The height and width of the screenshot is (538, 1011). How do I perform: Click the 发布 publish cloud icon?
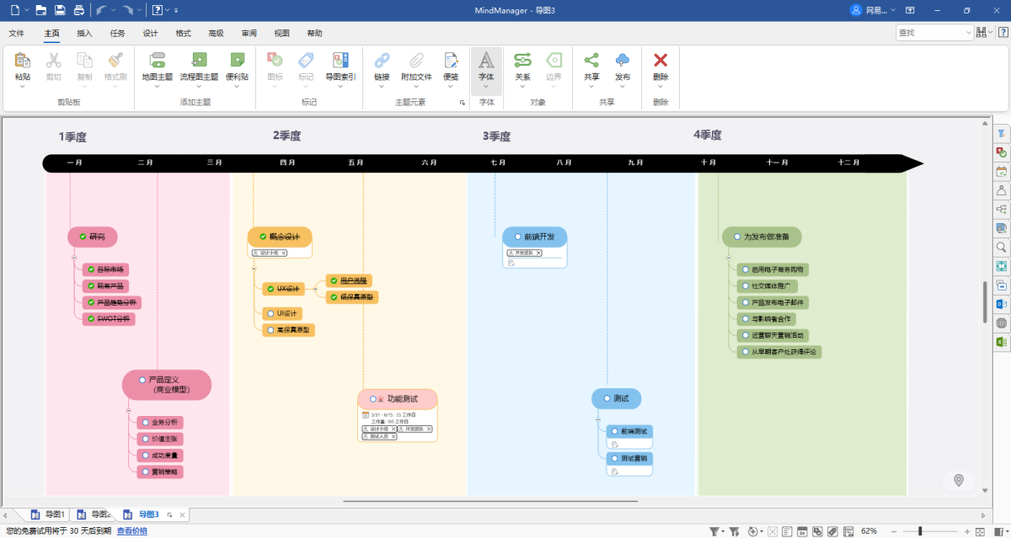point(623,60)
